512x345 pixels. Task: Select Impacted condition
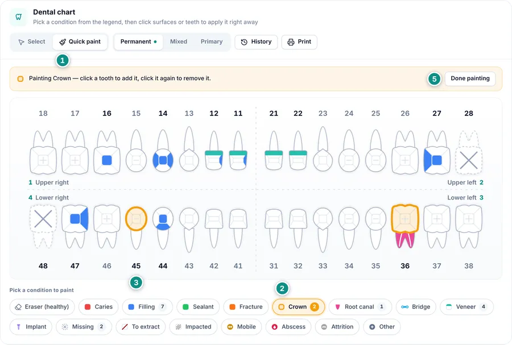(x=193, y=327)
